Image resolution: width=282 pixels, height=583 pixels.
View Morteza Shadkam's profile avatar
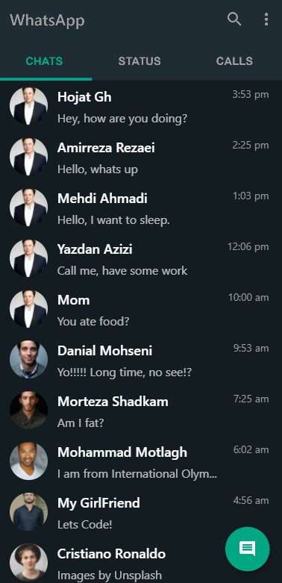28,410
